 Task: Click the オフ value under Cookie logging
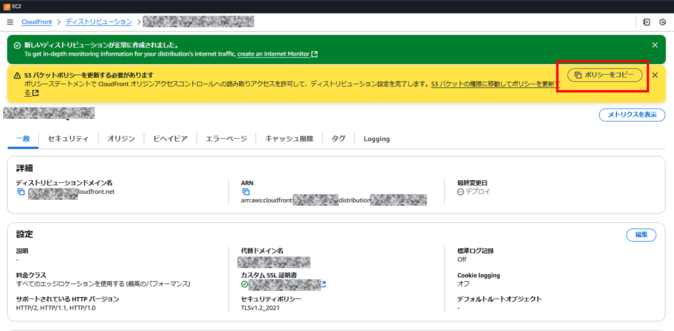click(x=463, y=284)
